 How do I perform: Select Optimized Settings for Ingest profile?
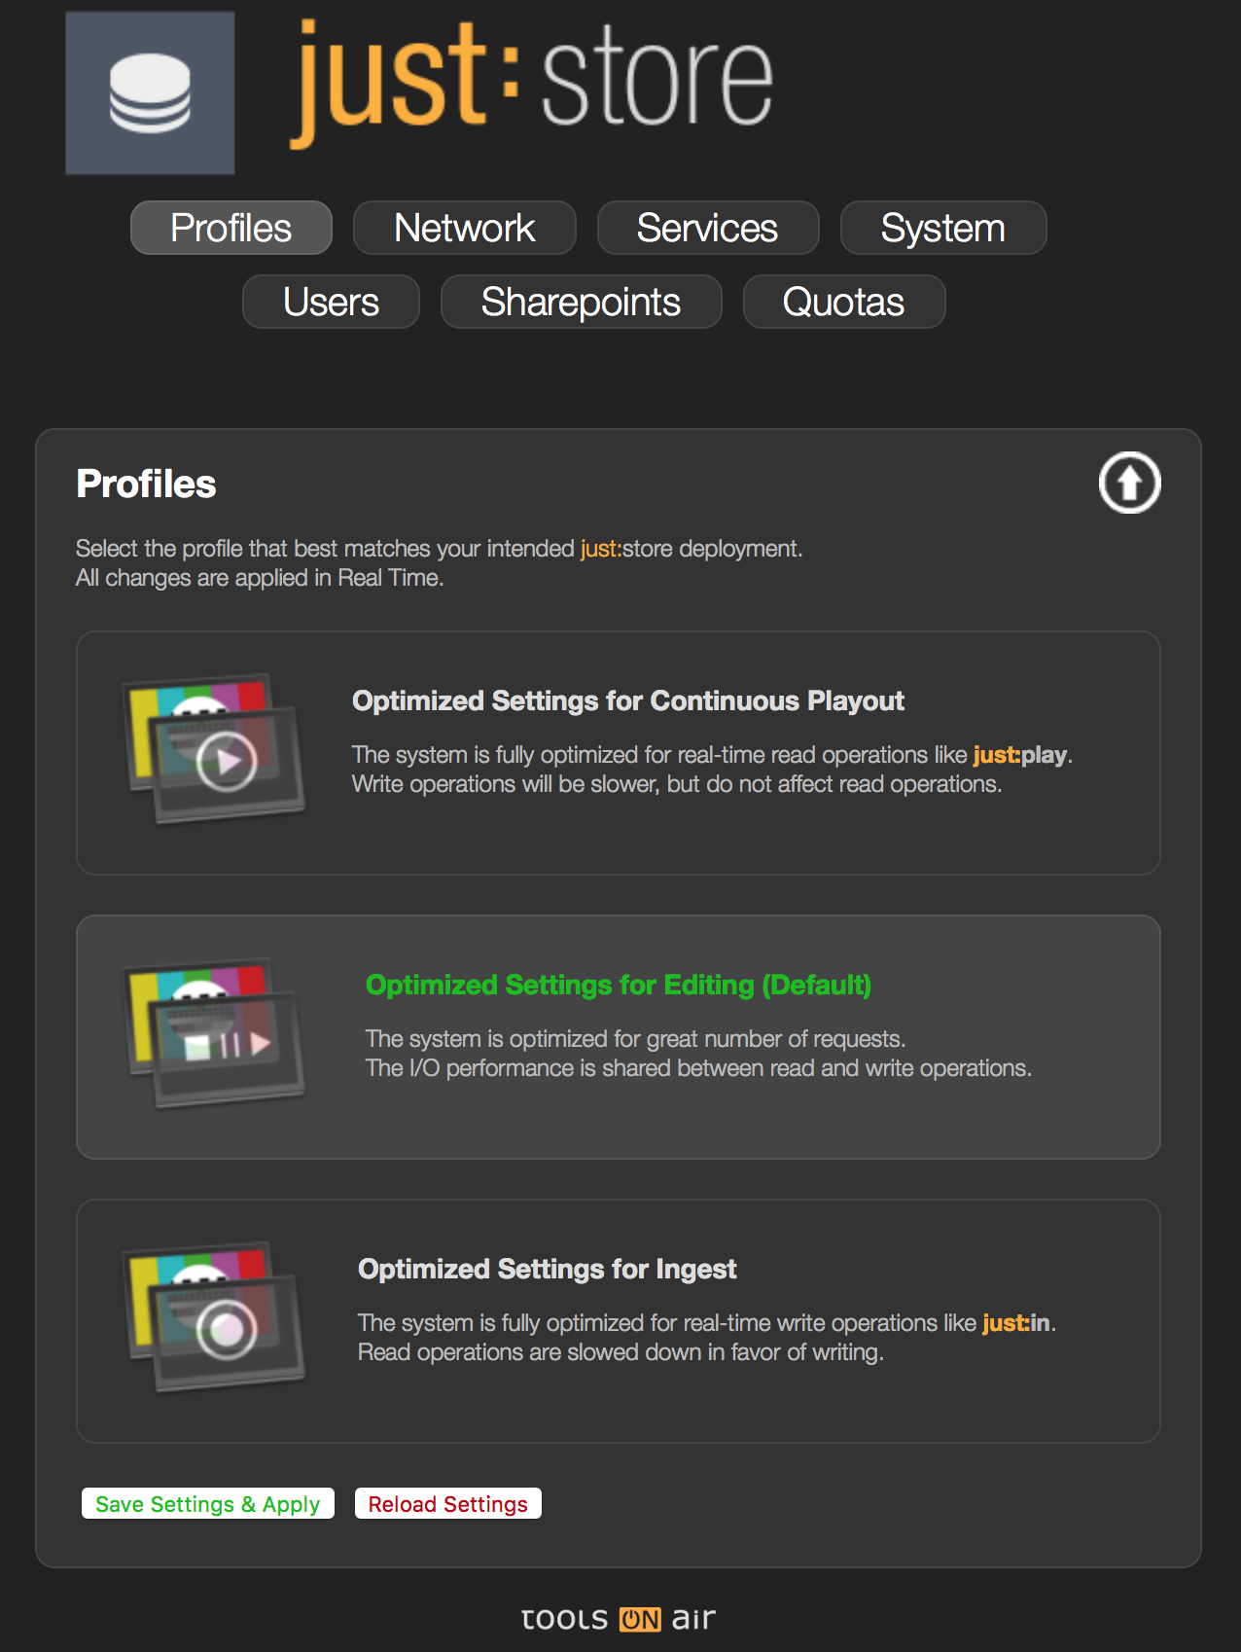tap(619, 1321)
